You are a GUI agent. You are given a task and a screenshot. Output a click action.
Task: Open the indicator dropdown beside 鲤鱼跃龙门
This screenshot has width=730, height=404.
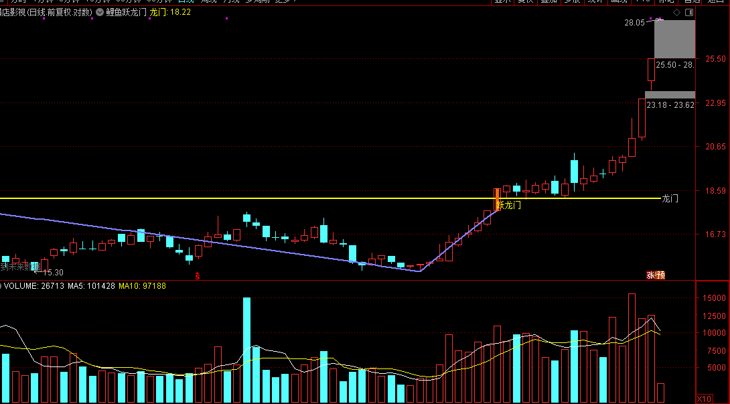pos(100,13)
